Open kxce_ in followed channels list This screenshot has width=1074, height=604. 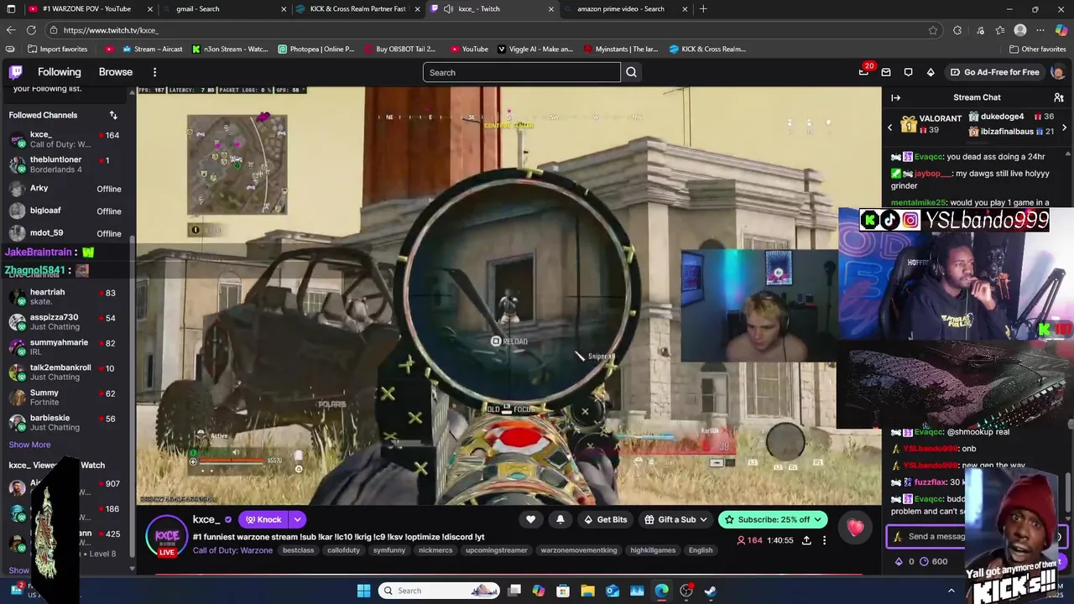coord(67,138)
